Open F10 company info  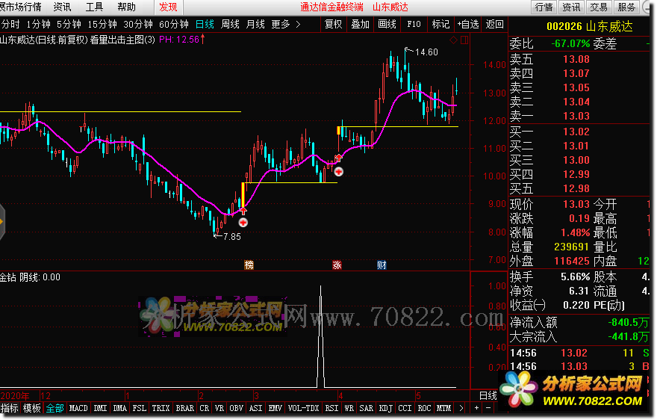414,25
